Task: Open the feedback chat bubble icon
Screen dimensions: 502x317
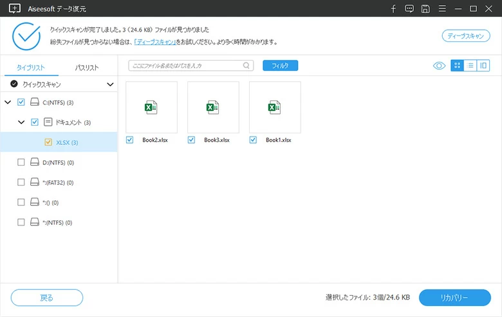Action: click(x=409, y=8)
